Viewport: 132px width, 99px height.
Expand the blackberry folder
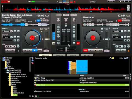[x=8, y=79]
